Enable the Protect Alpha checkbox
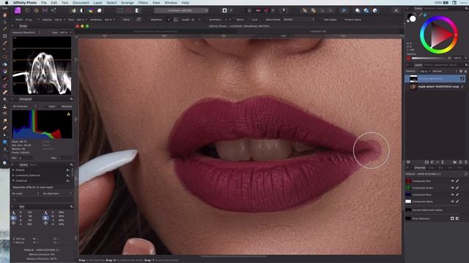This screenshot has width=469, height=263. coord(342,20)
